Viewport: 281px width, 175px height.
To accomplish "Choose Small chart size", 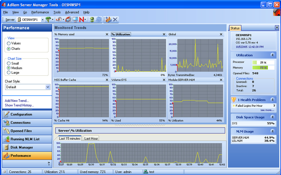I will pos(9,63).
